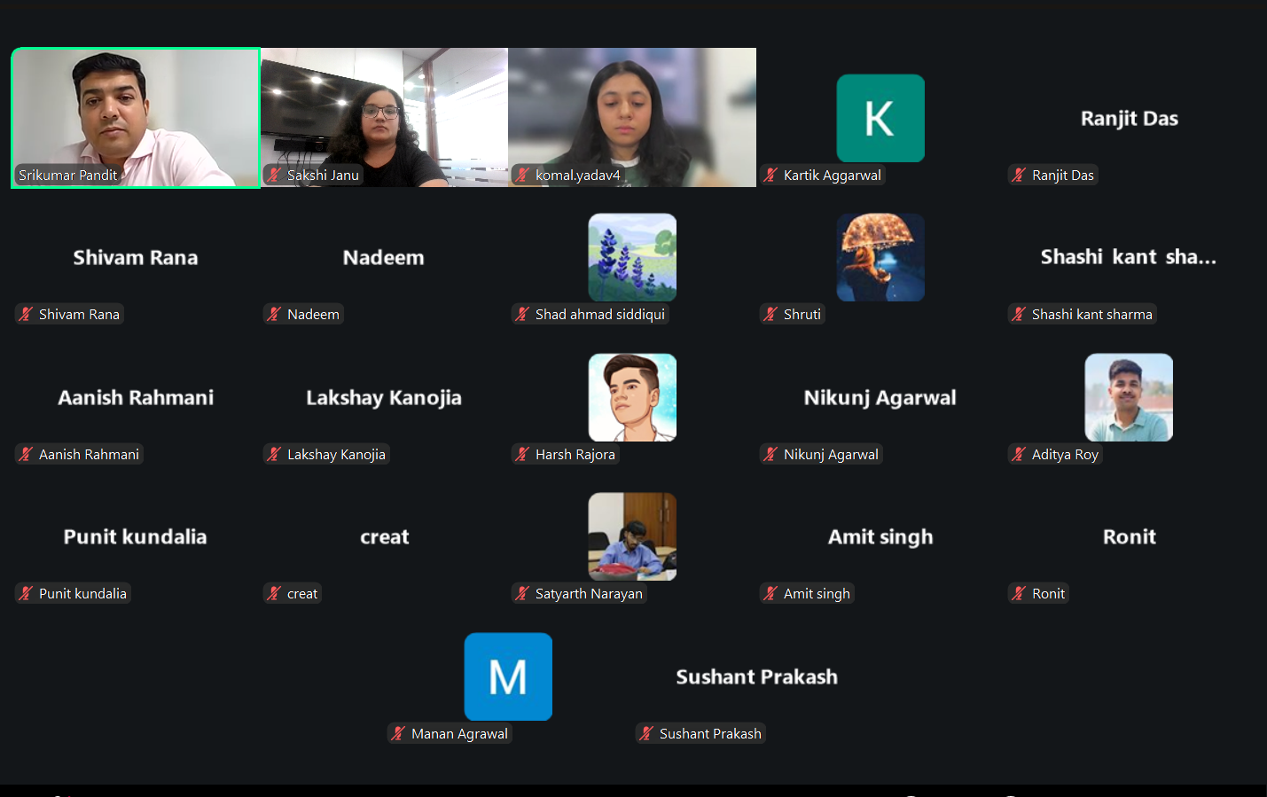Select the green K avatar of Kartik Aggarwal
Viewport: 1267px width, 797px height.
click(x=880, y=118)
